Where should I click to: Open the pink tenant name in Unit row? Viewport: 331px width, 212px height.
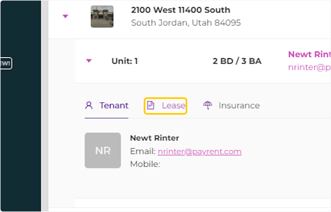coord(309,54)
